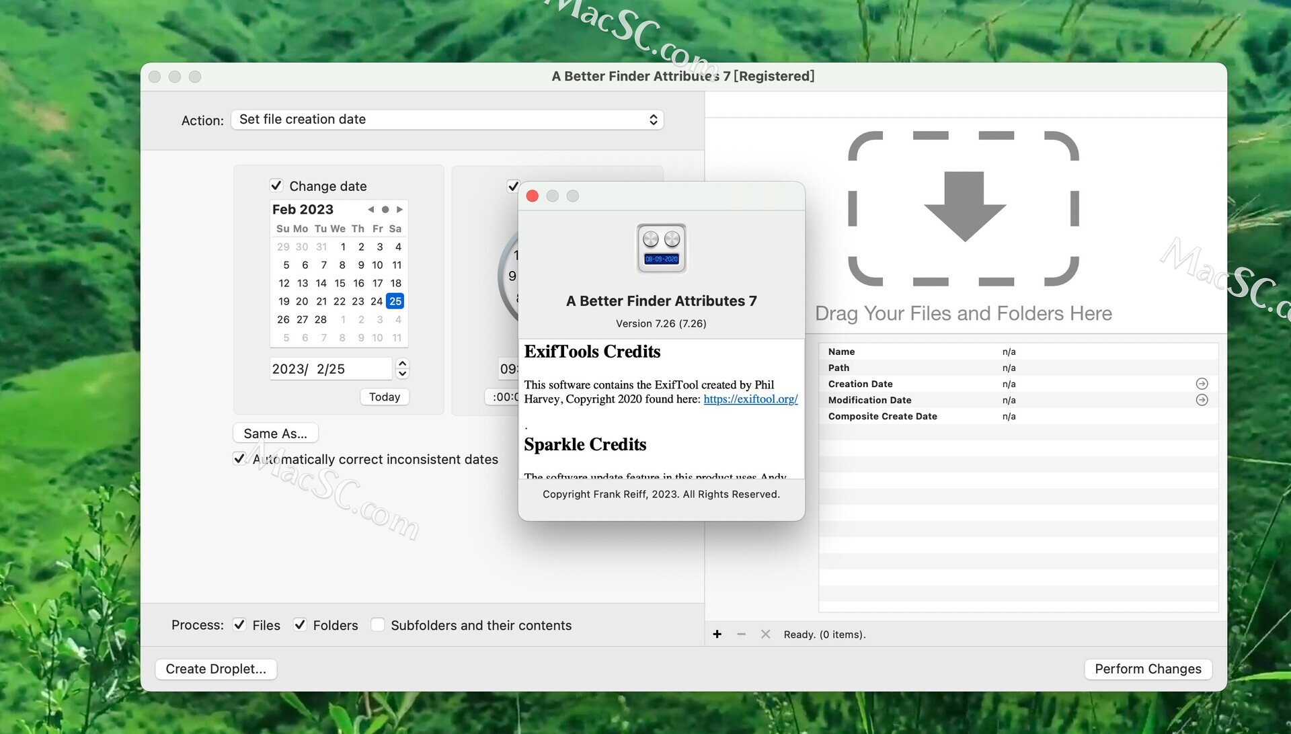
Task: Click the calendar left navigation arrow
Action: tap(370, 208)
